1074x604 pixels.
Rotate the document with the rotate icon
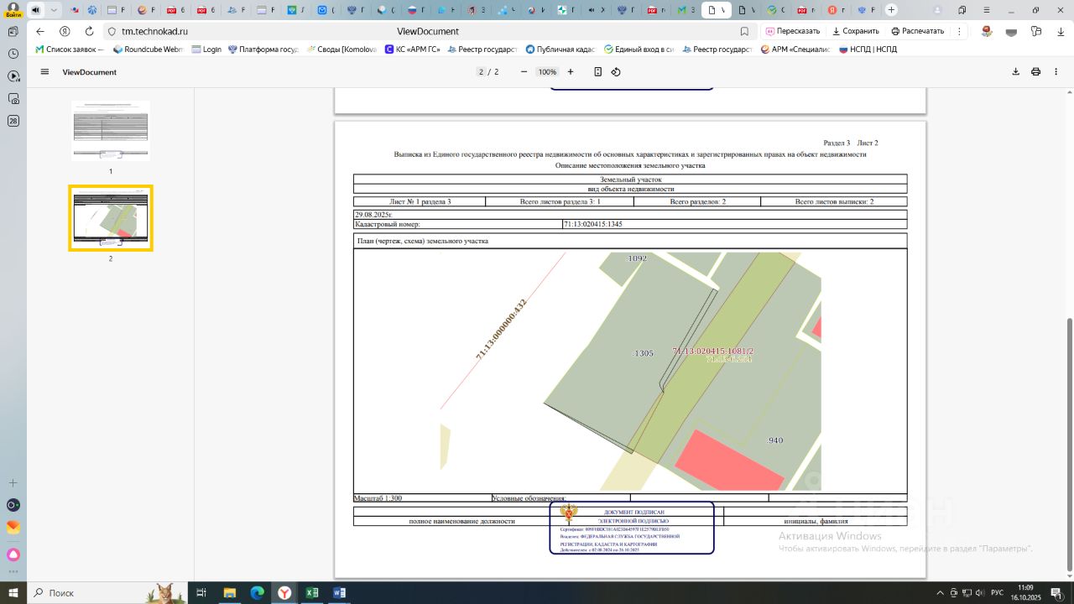tap(616, 72)
